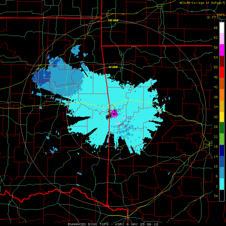Click the '100 NMI' range ring label
Image resolution: width=226 pixels, height=226 pixels.
113,21
